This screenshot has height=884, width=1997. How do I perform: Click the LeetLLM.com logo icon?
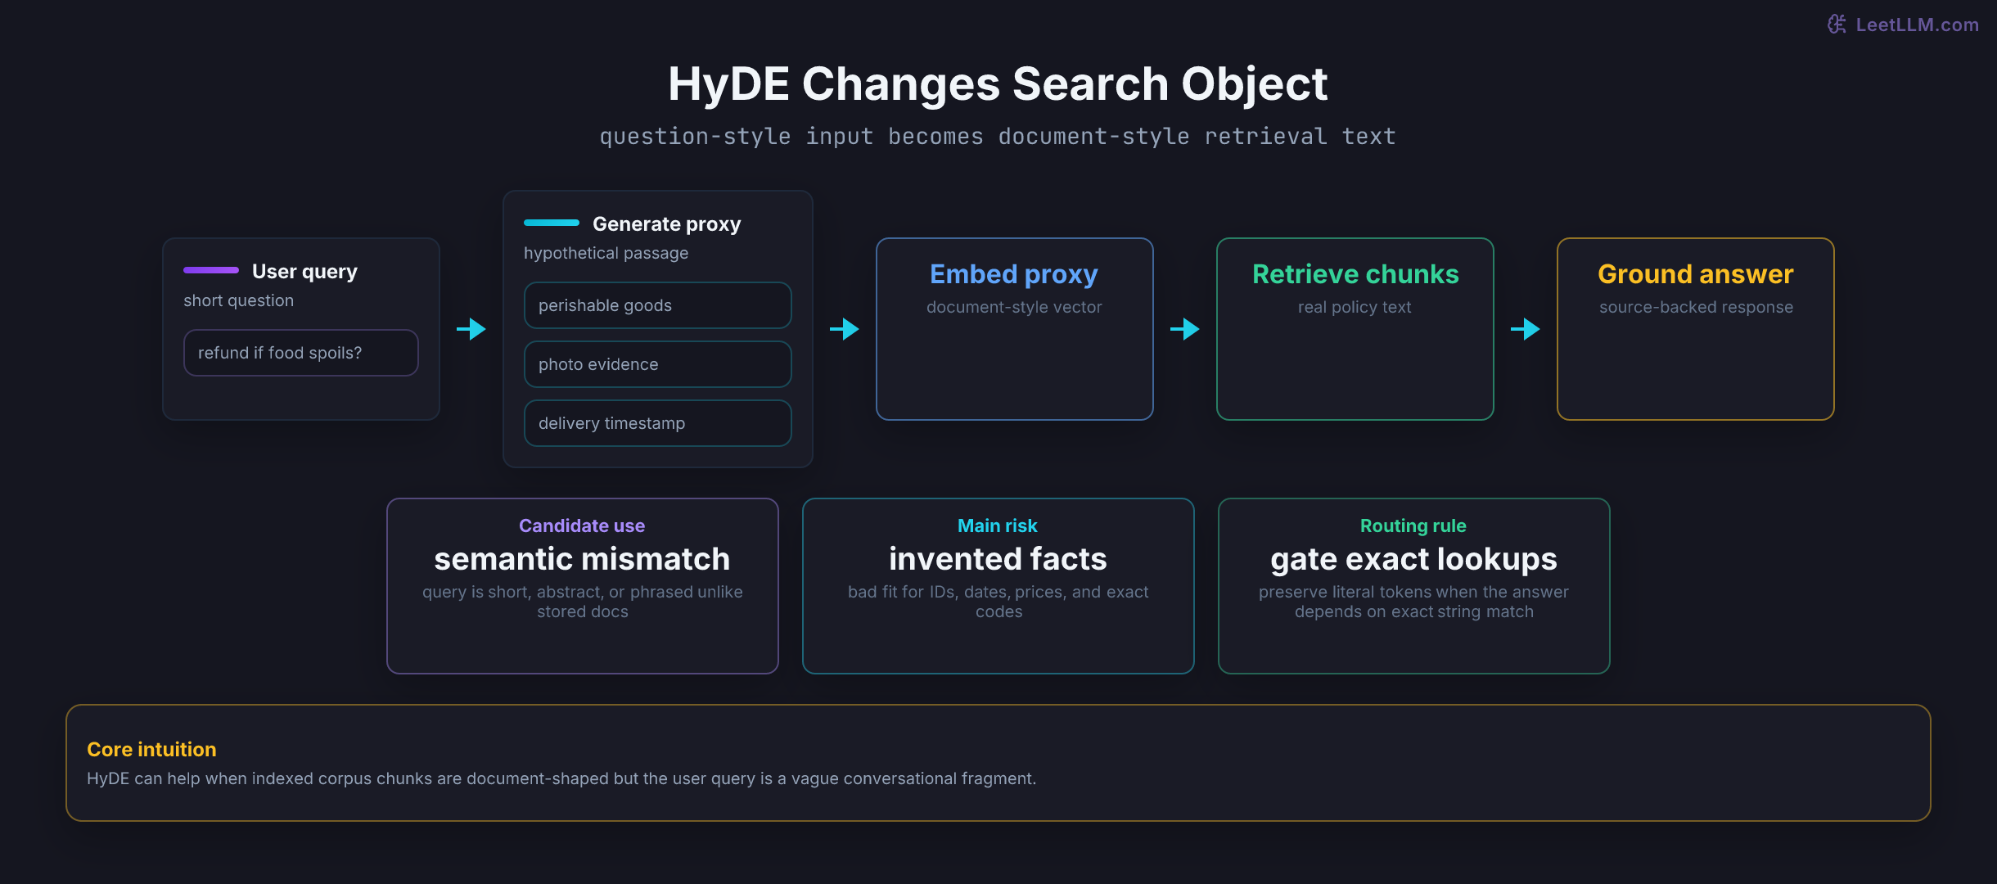[x=1837, y=25]
